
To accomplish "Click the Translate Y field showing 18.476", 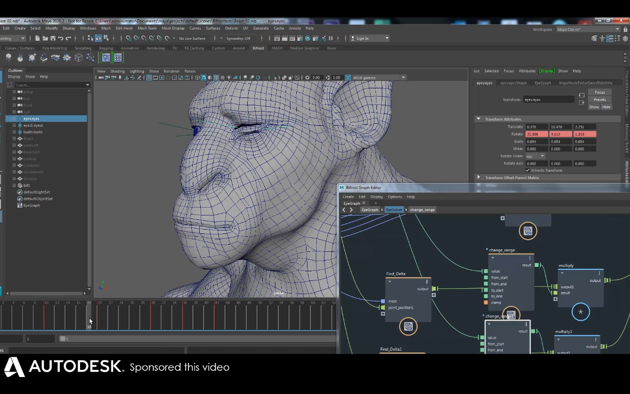I will (561, 127).
